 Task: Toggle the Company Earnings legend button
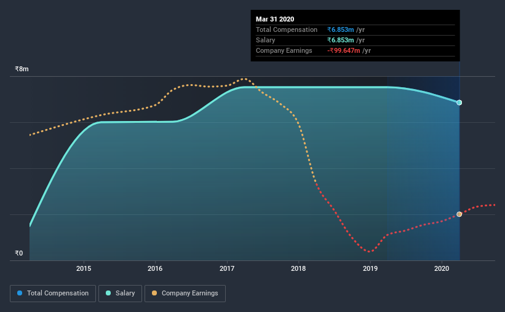point(185,294)
